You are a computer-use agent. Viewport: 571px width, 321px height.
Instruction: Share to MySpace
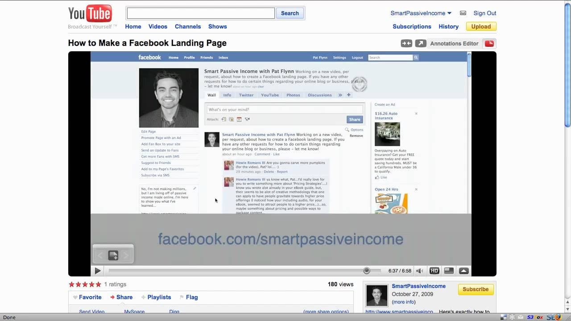point(134,312)
